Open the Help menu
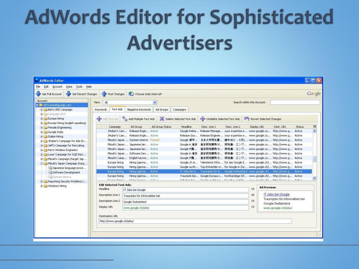 (89, 87)
